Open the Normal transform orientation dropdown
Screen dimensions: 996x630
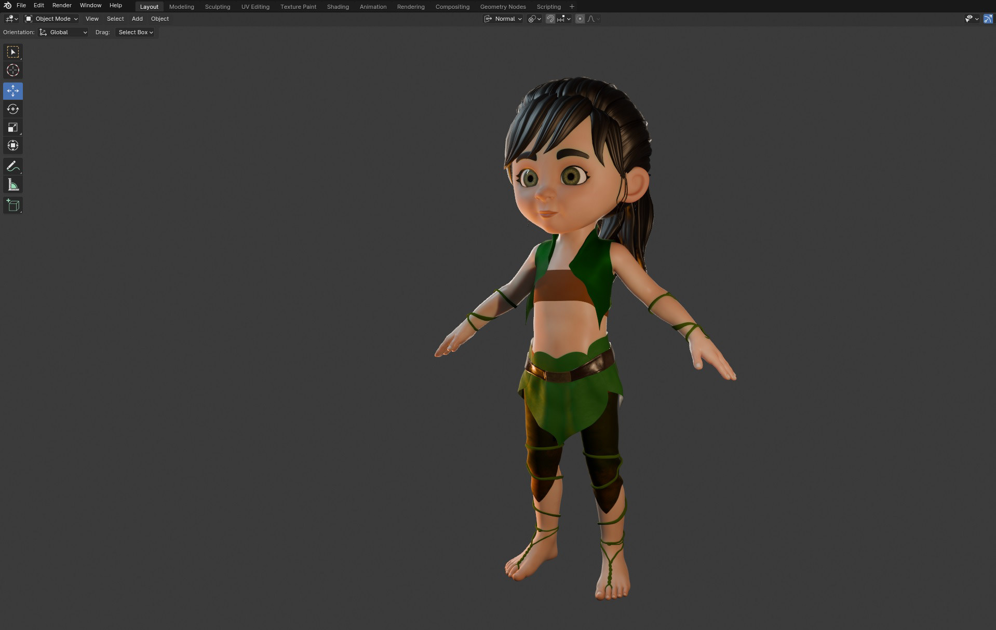click(503, 19)
